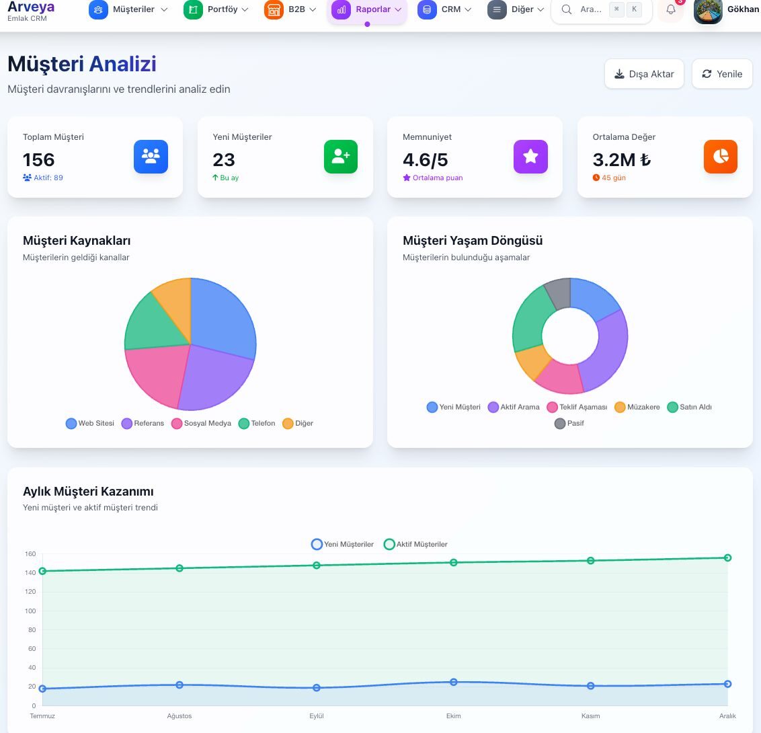Open the notifications bell
This screenshot has height=733, width=761.
tap(670, 9)
